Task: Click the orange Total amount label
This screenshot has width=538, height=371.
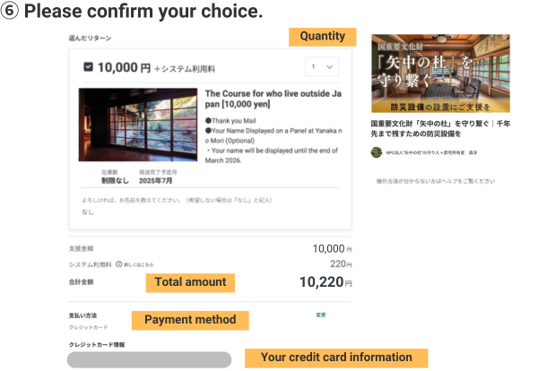Action: [190, 282]
